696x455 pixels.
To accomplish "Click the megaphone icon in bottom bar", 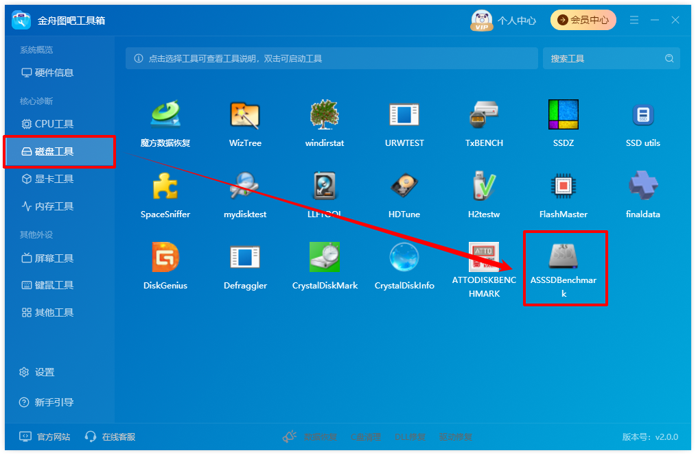I will (290, 436).
